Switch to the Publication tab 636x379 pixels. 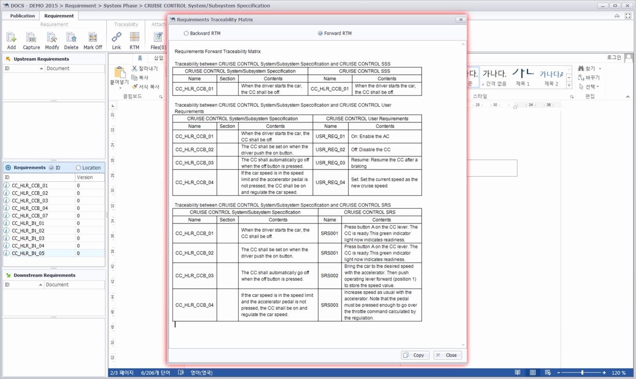[x=22, y=16]
